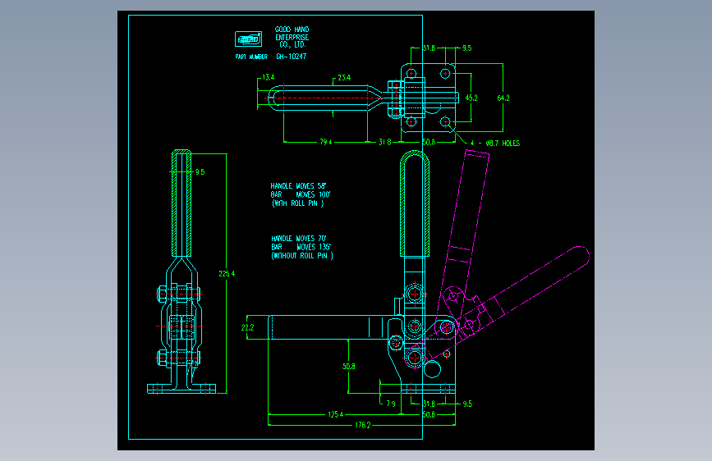
Task: Click the 7.9 dimension value
Action: pyautogui.click(x=391, y=404)
